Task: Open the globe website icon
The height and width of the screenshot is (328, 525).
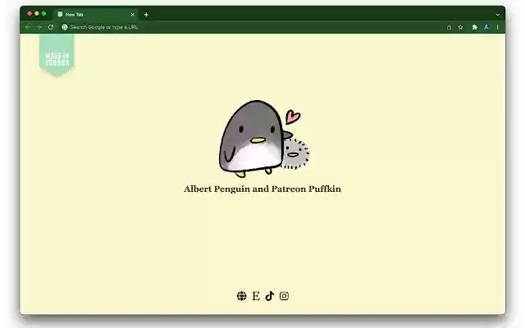Action: (x=241, y=296)
